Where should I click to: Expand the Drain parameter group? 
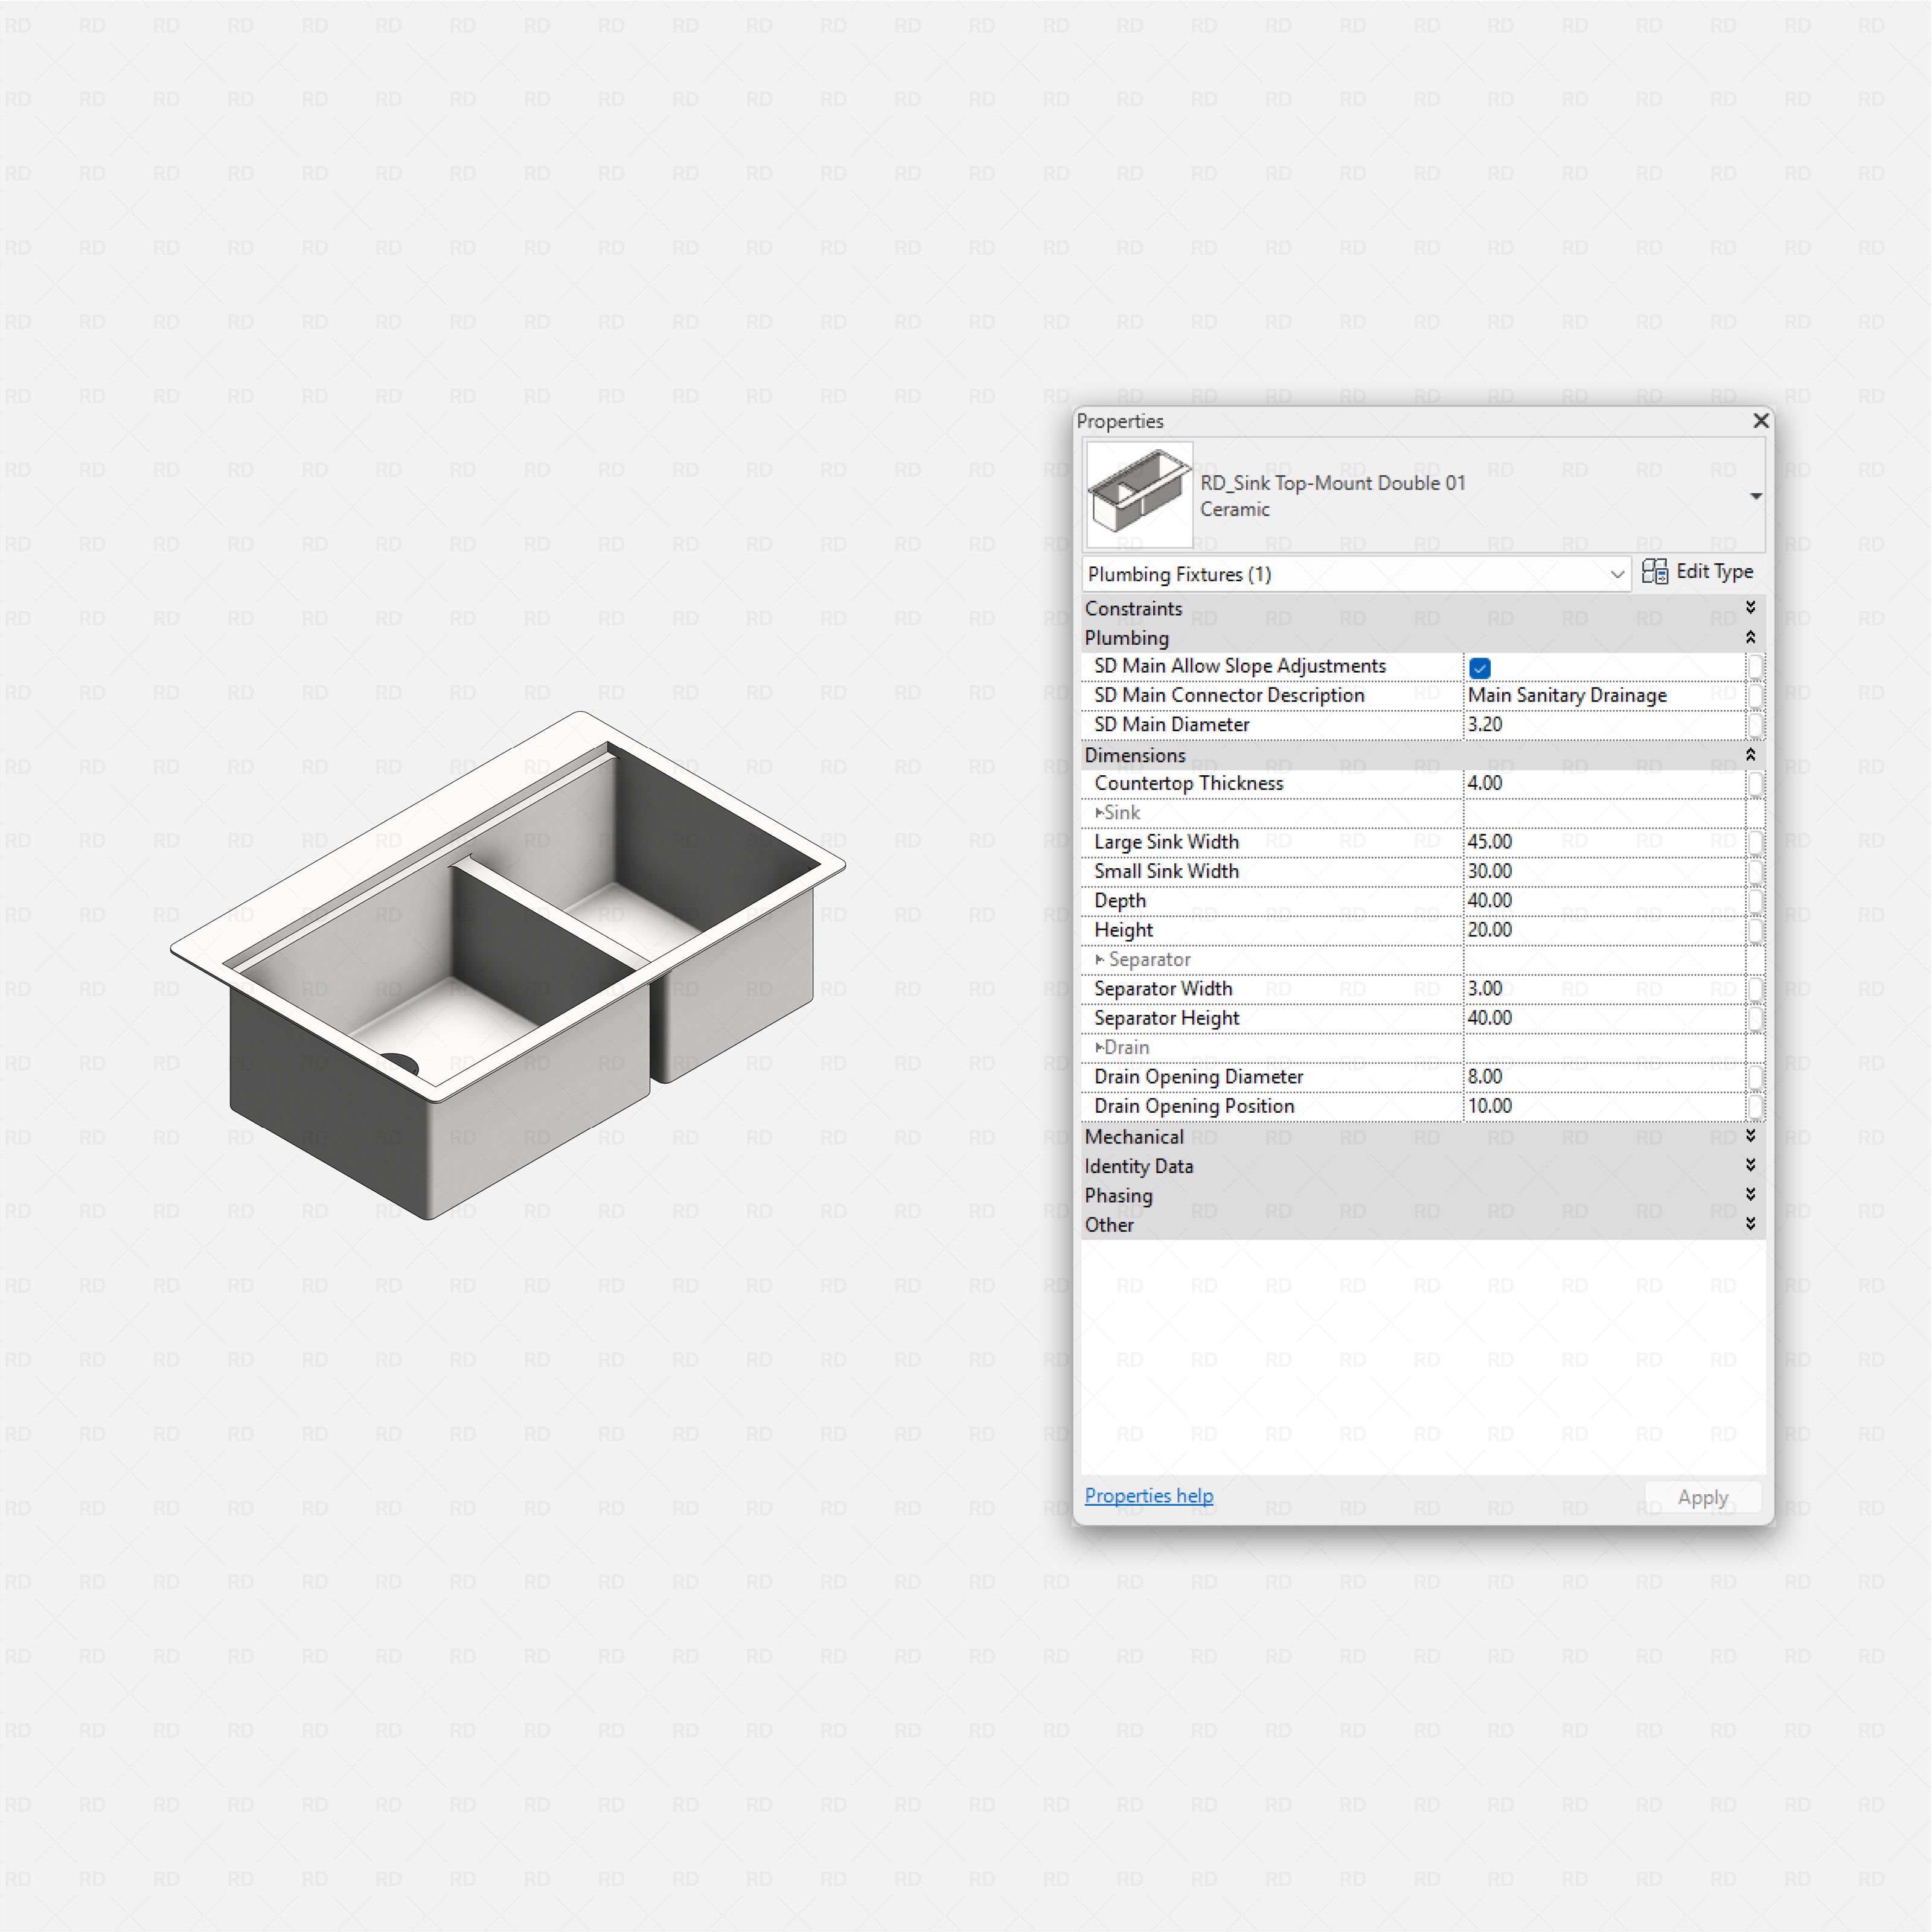[x=1099, y=1047]
